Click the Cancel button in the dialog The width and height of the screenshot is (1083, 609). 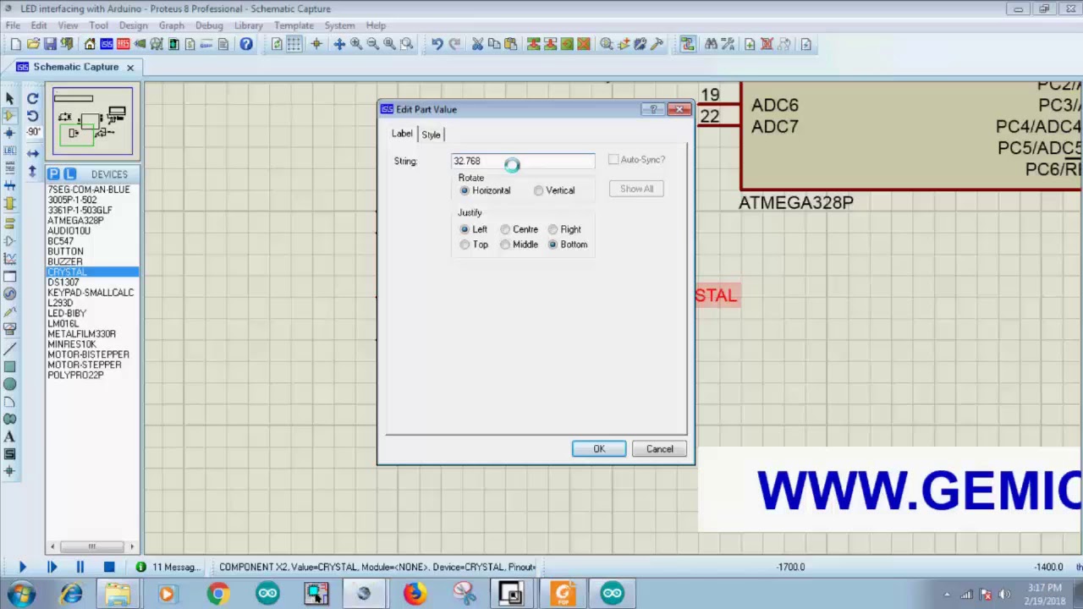[660, 449]
